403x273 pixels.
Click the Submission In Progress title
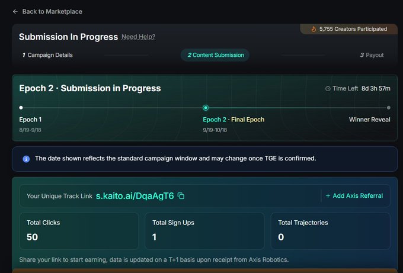coord(68,37)
